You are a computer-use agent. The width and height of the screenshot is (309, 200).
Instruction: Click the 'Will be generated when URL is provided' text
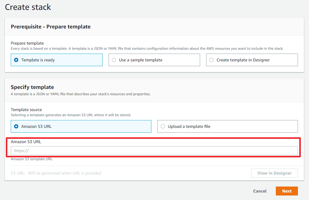click(65, 173)
